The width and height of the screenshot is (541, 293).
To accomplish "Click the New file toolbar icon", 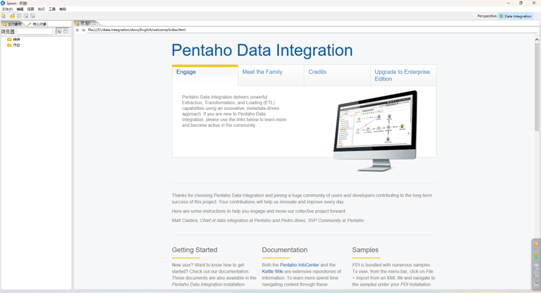I will point(4,16).
